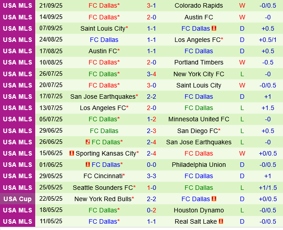Click red card icon in the USA Cup row
The height and width of the screenshot is (230, 283).
[x=214, y=199]
